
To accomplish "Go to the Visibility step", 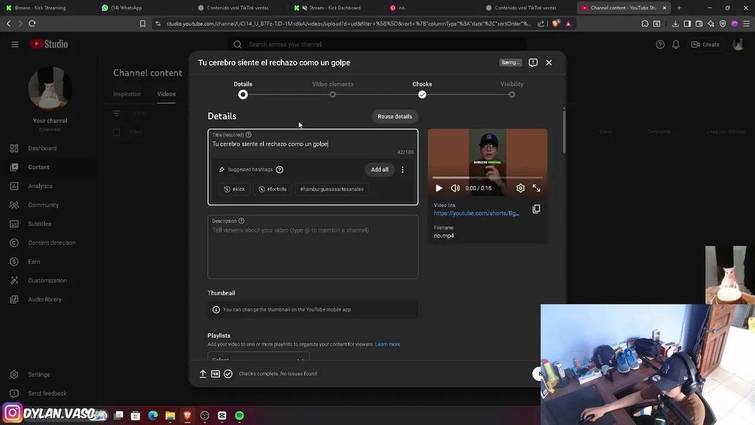I will (x=512, y=89).
